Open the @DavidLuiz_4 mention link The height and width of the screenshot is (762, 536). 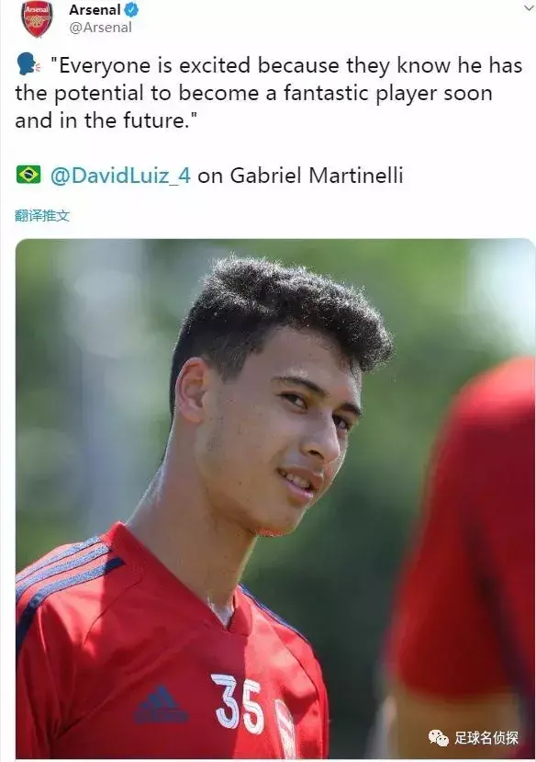(x=121, y=176)
